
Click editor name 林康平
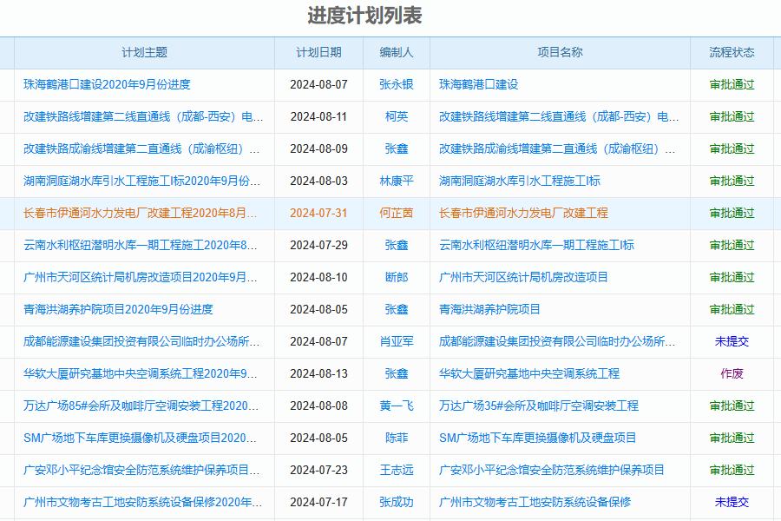397,181
